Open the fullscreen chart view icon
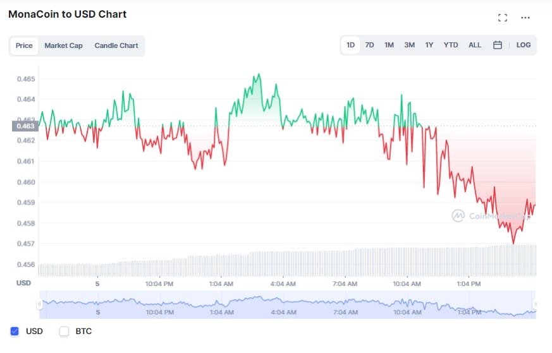552x353 pixels. point(502,18)
